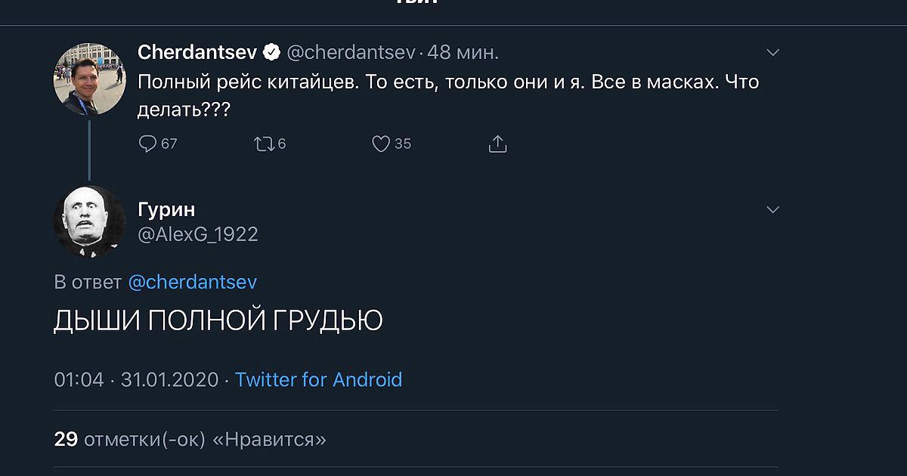Click the Гурин display name

tap(166, 209)
